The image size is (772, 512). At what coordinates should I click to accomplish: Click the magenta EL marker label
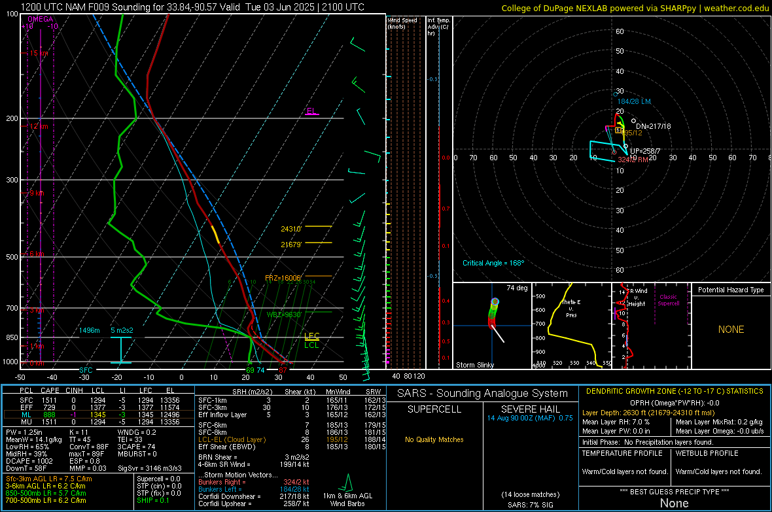[311, 111]
